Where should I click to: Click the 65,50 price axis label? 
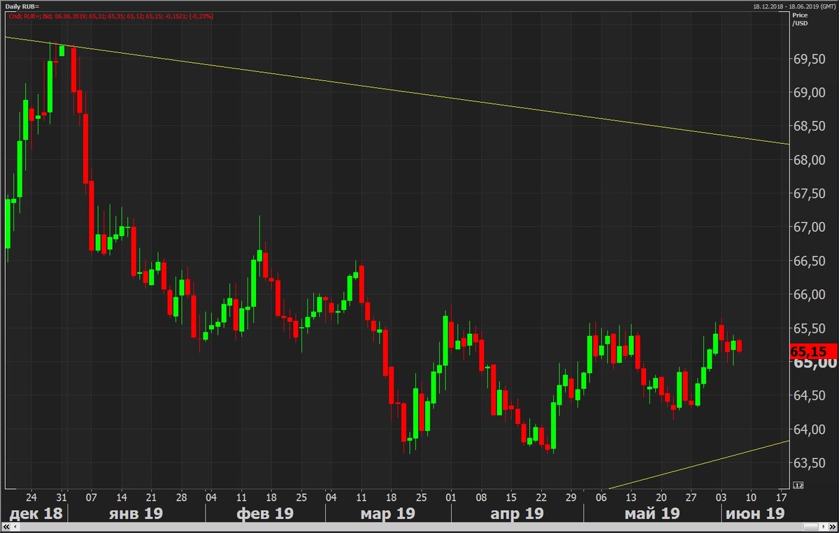[810, 328]
